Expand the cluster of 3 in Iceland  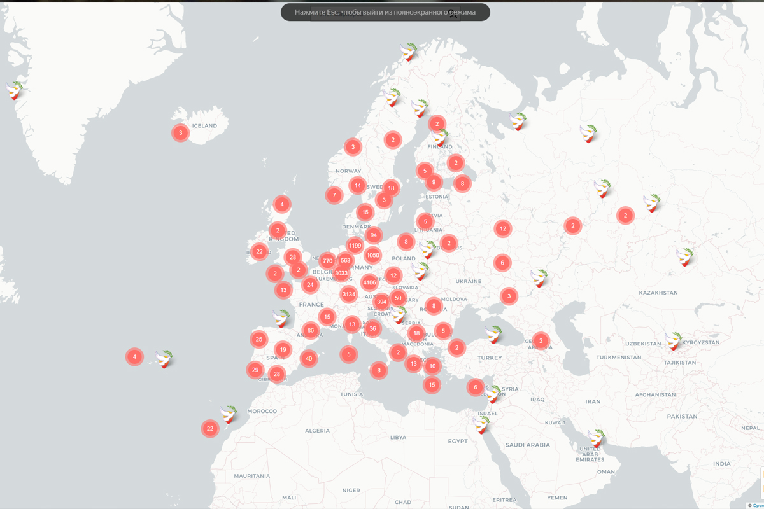click(x=180, y=133)
